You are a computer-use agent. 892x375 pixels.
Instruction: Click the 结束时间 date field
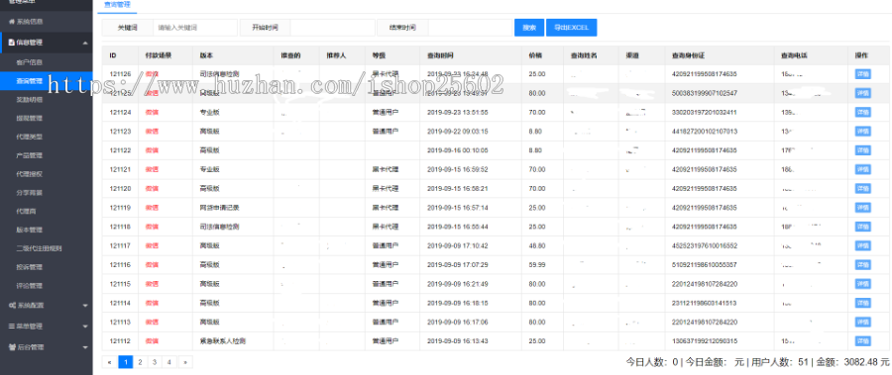coord(471,28)
